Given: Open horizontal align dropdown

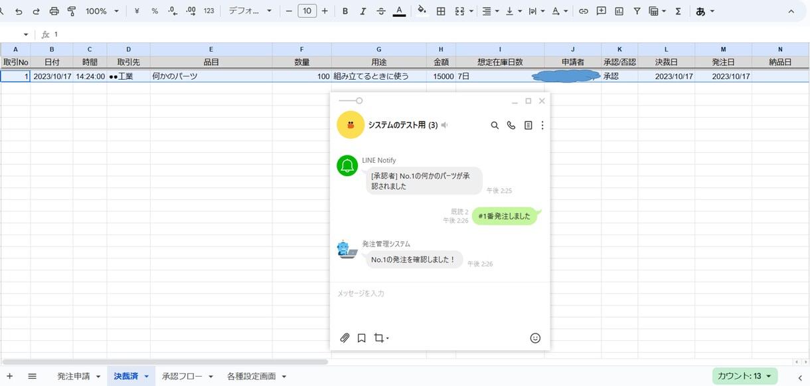Looking at the screenshot, I should pyautogui.click(x=491, y=11).
